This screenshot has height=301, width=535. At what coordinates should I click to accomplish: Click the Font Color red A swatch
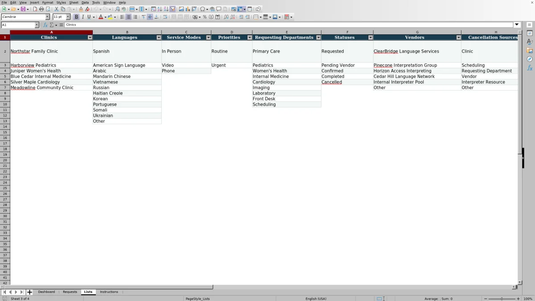tap(100, 17)
